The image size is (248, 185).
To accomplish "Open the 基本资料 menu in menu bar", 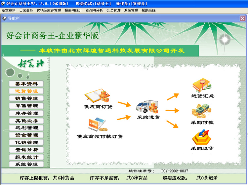I will [x=9, y=11].
